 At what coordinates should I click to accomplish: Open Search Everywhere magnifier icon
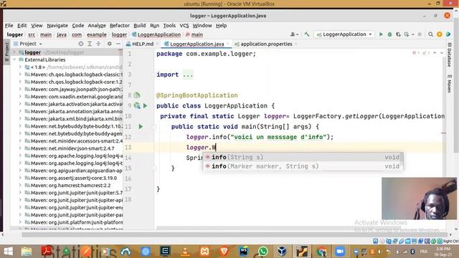pos(430,34)
